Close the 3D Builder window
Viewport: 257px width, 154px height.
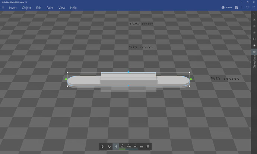(254, 2)
